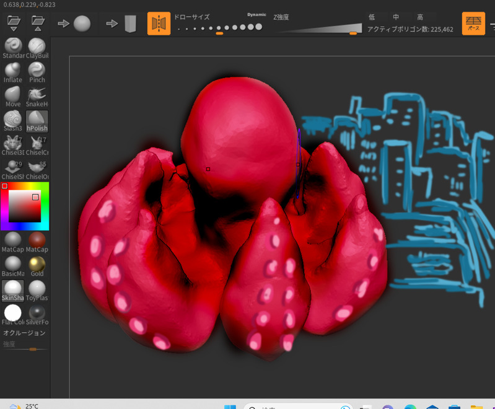Viewport: 495px width, 409px height.
Task: Select the Pinch brush
Action: (37, 71)
